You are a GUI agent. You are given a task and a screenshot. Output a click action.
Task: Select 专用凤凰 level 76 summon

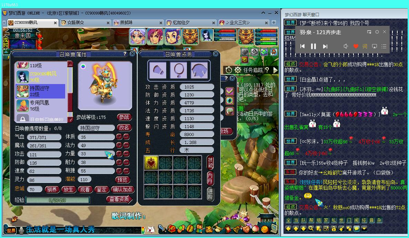tap(40, 106)
